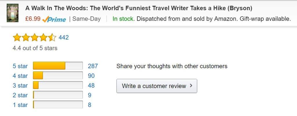This screenshot has height=116, width=297.
Task: Select the 1 star filter link
Action: 20,105
